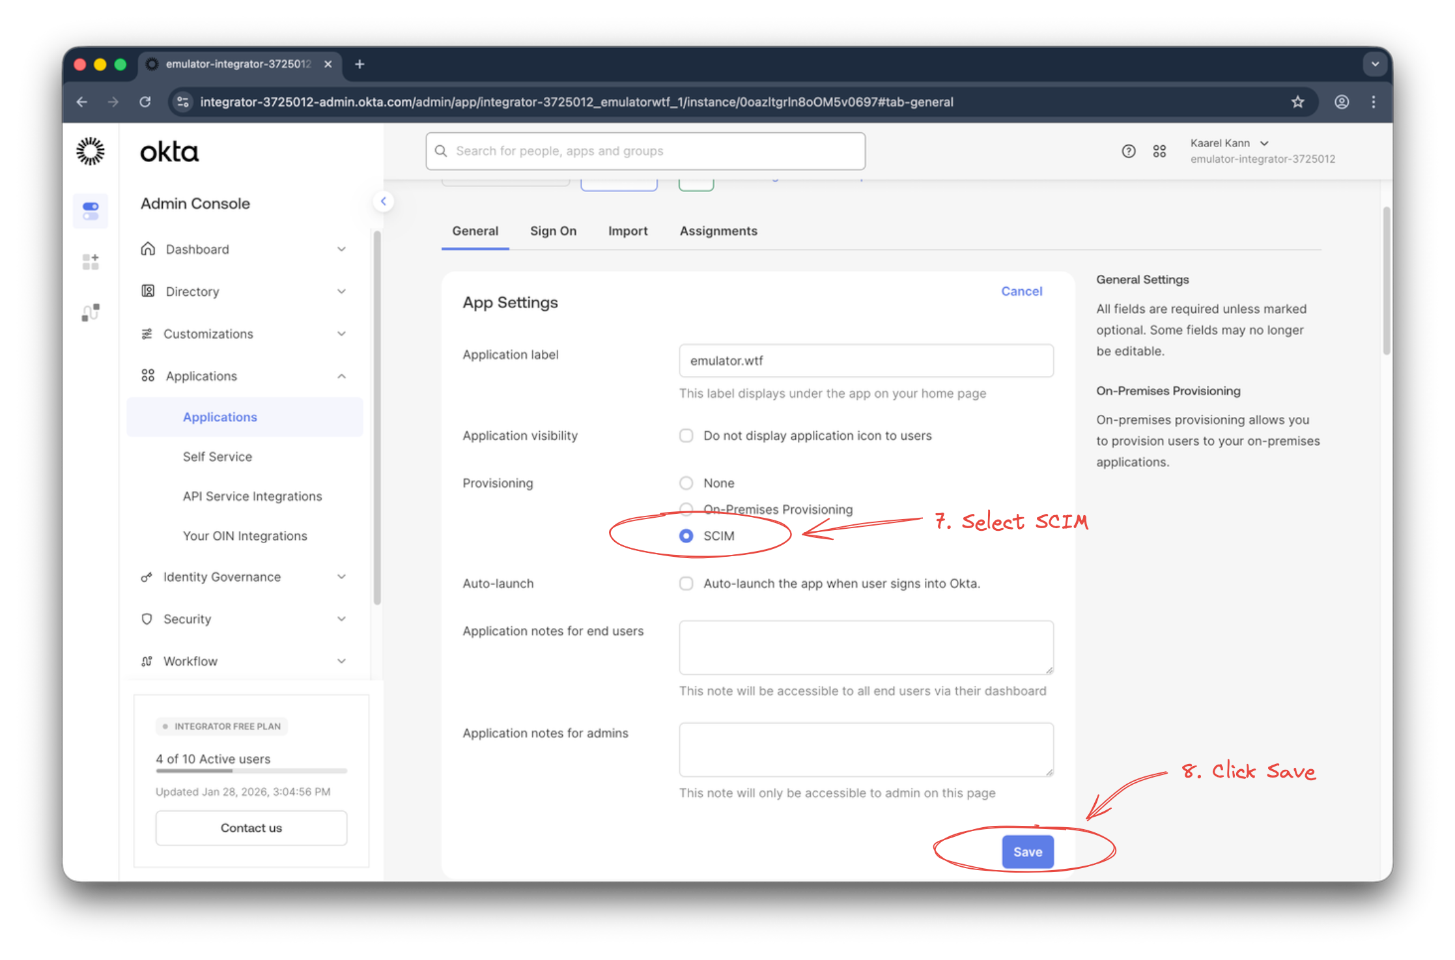Open the Assignments tab
This screenshot has height=960, width=1455.
click(718, 231)
